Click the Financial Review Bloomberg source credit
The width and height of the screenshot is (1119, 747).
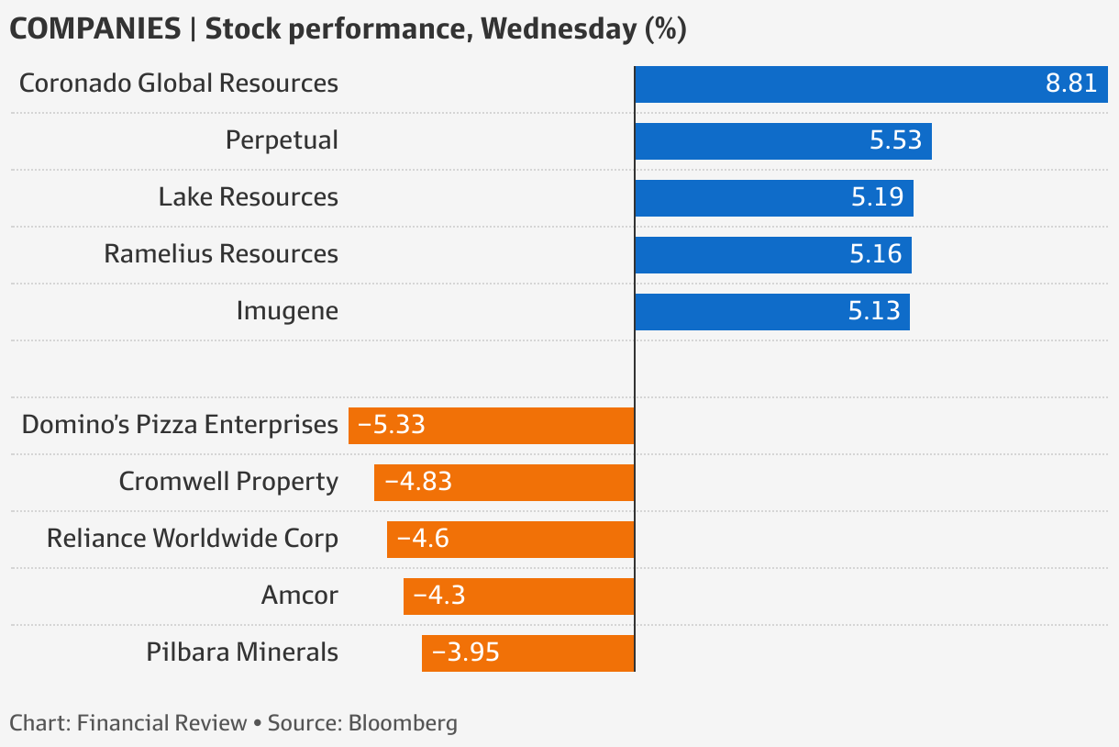click(x=233, y=723)
